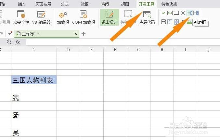Open the 公式 tab

click(x=65, y=4)
